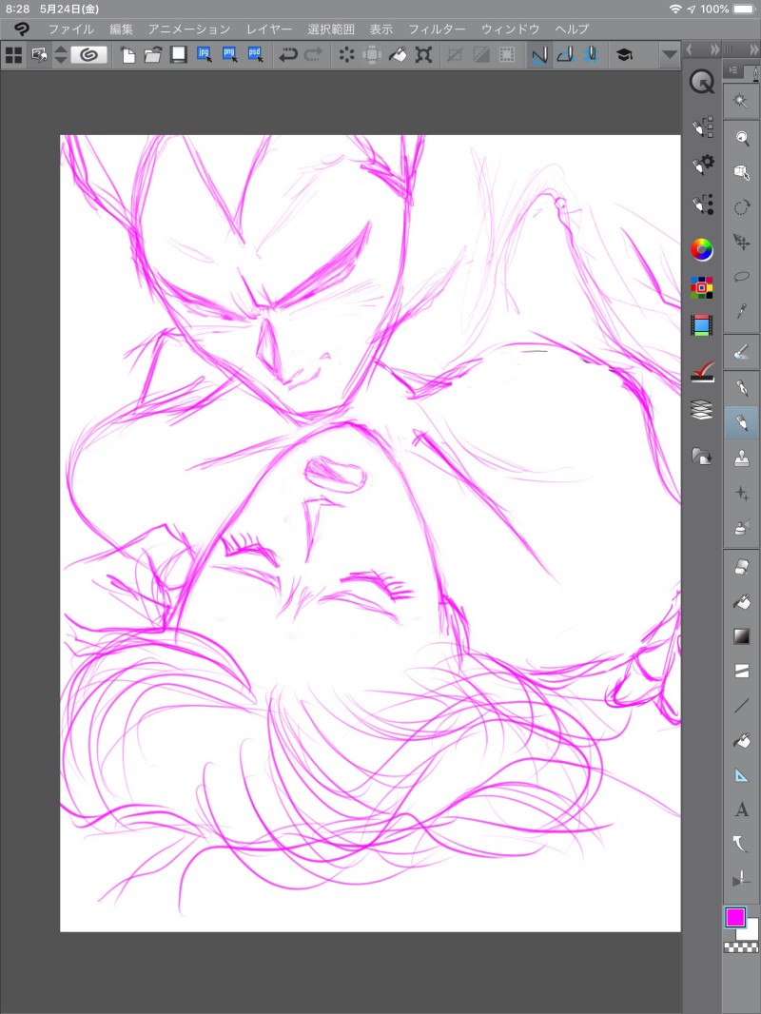This screenshot has width=761, height=1014.
Task: Click double chevron above the tool palette
Action: tap(754, 49)
